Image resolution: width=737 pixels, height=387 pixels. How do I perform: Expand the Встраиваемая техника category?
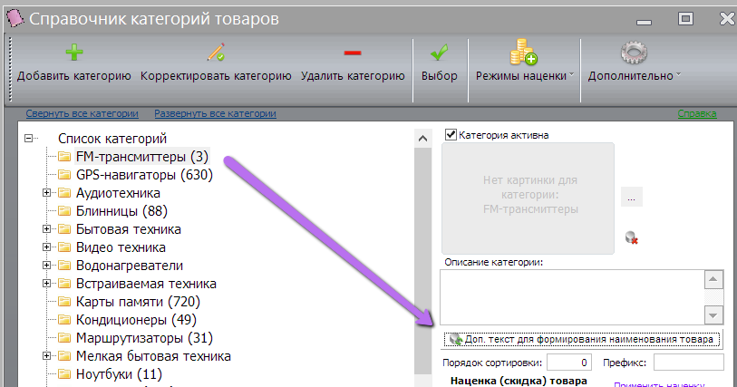tap(46, 283)
